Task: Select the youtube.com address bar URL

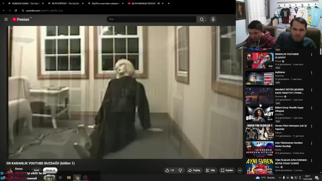Action: pos(45,11)
